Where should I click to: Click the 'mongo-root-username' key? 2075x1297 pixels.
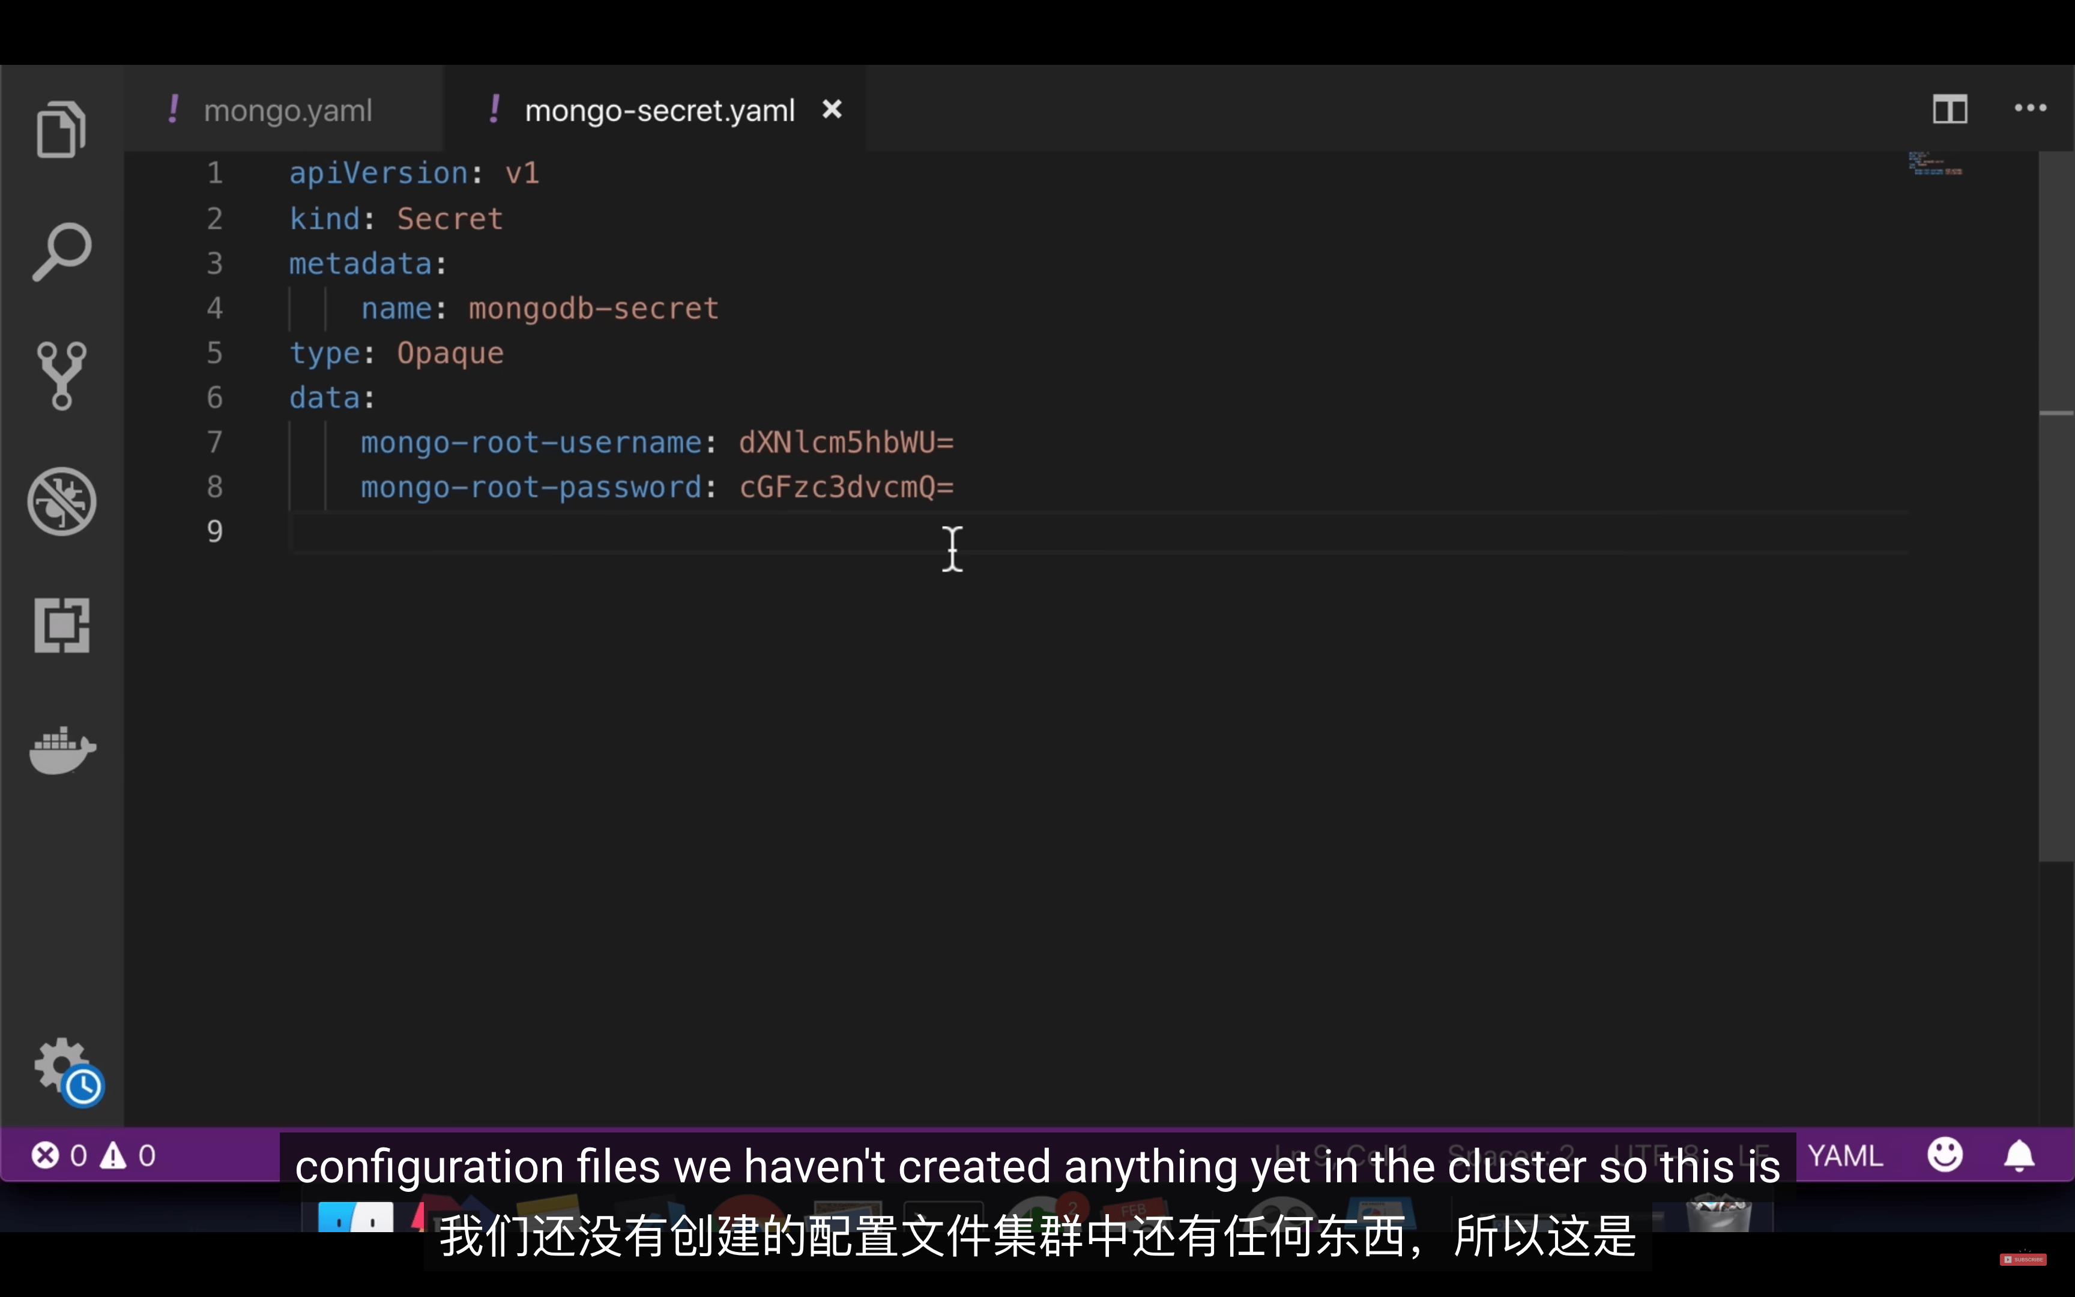click(531, 443)
